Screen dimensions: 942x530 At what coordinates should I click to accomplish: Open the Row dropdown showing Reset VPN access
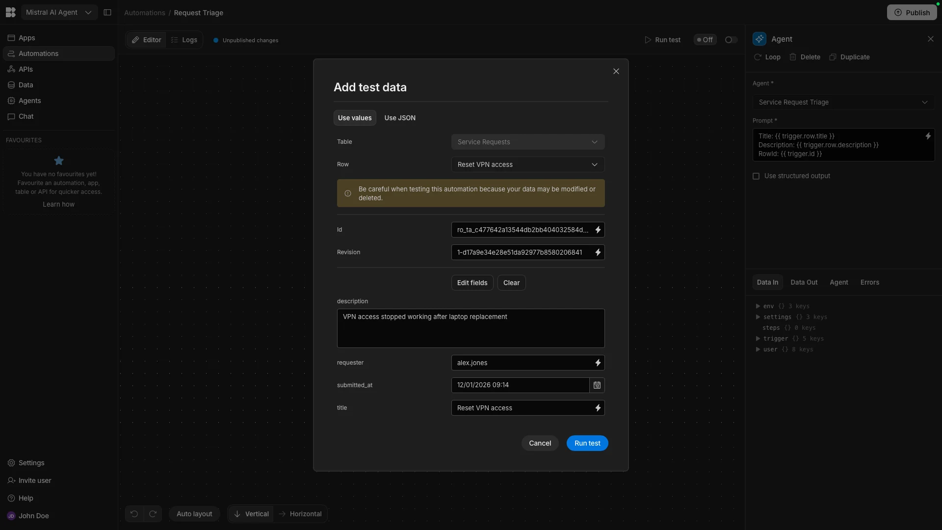[528, 164]
